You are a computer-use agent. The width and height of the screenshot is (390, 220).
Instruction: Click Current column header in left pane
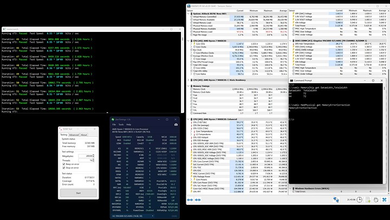point(240,11)
